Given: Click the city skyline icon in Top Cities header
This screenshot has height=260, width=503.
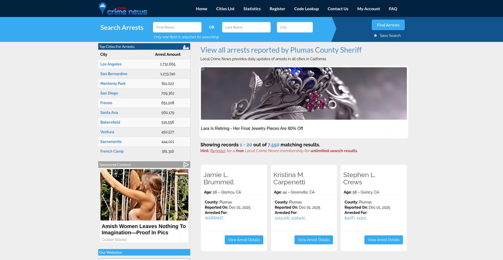Looking at the screenshot, I should coord(186,47).
